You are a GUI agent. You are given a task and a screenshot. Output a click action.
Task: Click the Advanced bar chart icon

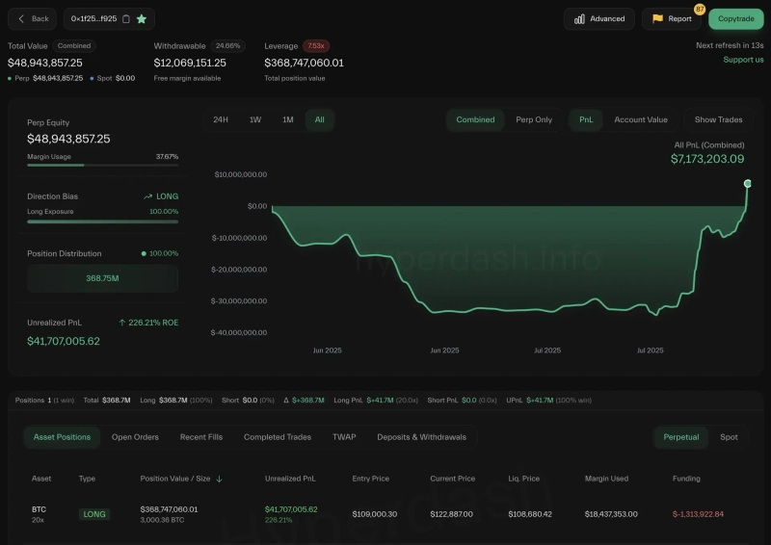click(x=580, y=18)
